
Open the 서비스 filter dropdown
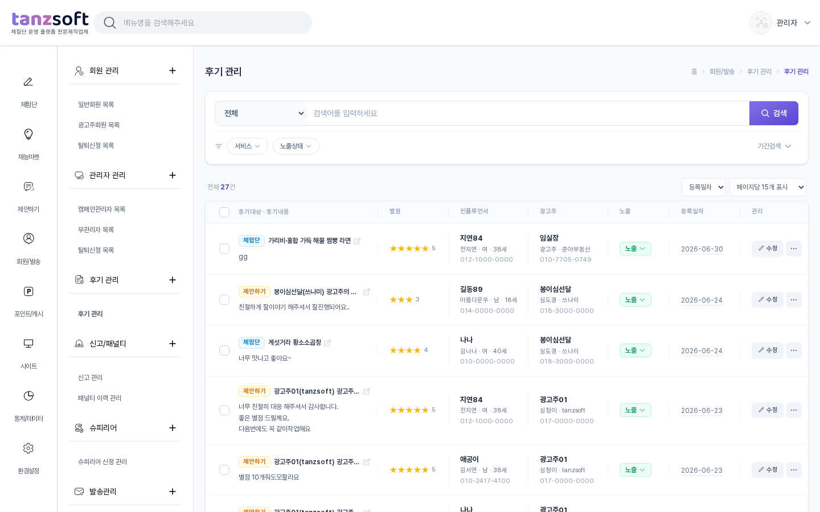[x=248, y=146]
